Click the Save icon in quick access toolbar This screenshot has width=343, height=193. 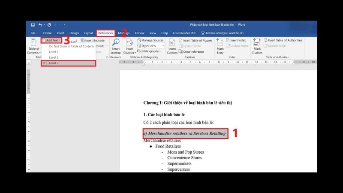(33, 25)
